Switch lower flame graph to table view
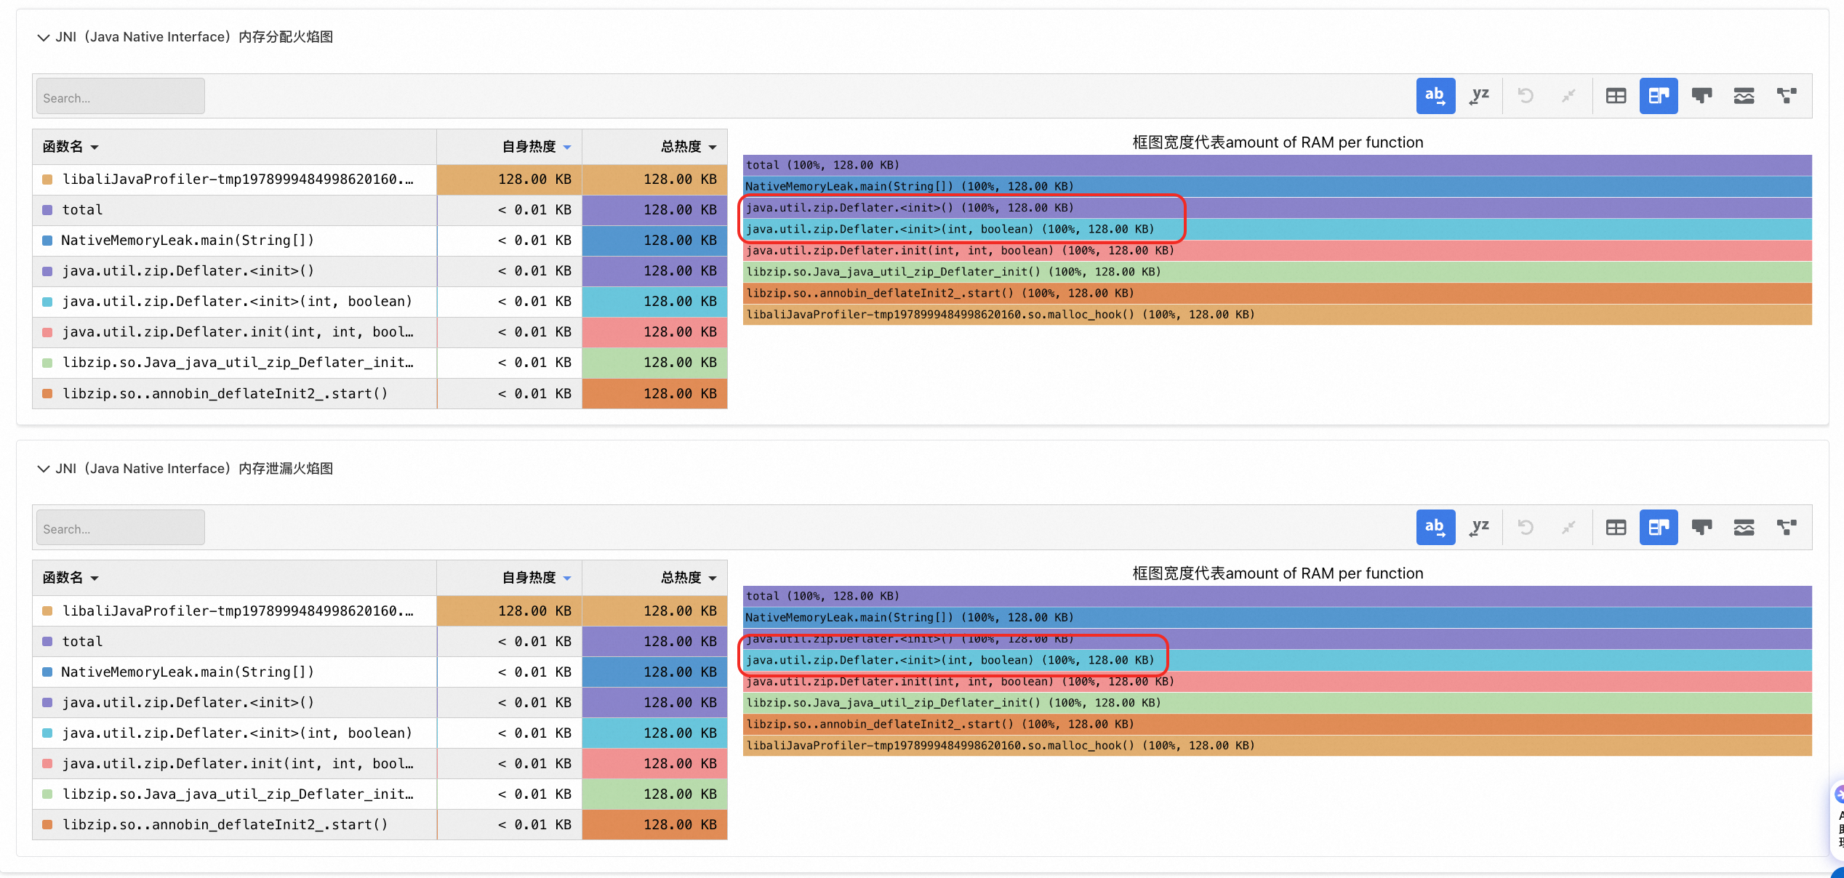The height and width of the screenshot is (878, 1844). 1616,528
